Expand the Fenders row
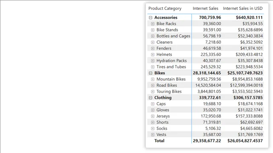 coord(153,48)
